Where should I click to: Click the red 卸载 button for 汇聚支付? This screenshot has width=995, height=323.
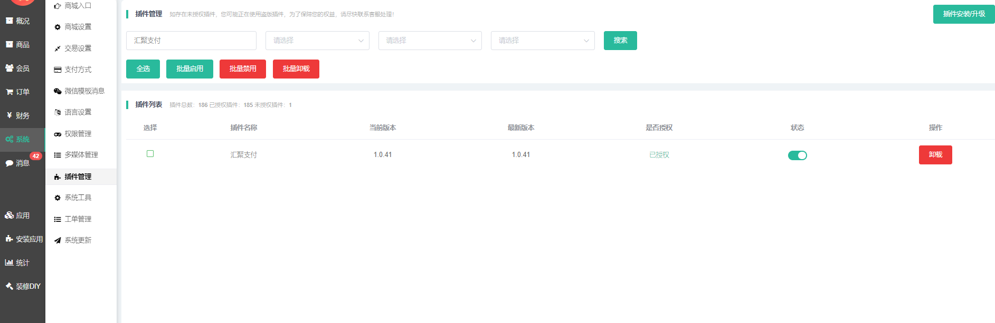pos(935,155)
